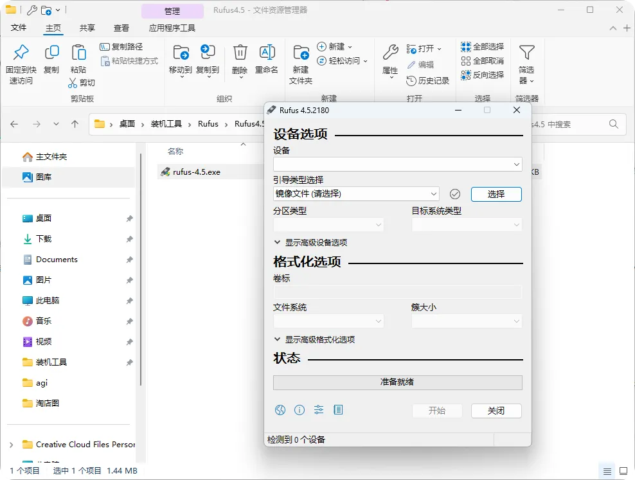Switch to the 共享 ribbon tab
Viewport: 635px width, 480px height.
tap(87, 28)
